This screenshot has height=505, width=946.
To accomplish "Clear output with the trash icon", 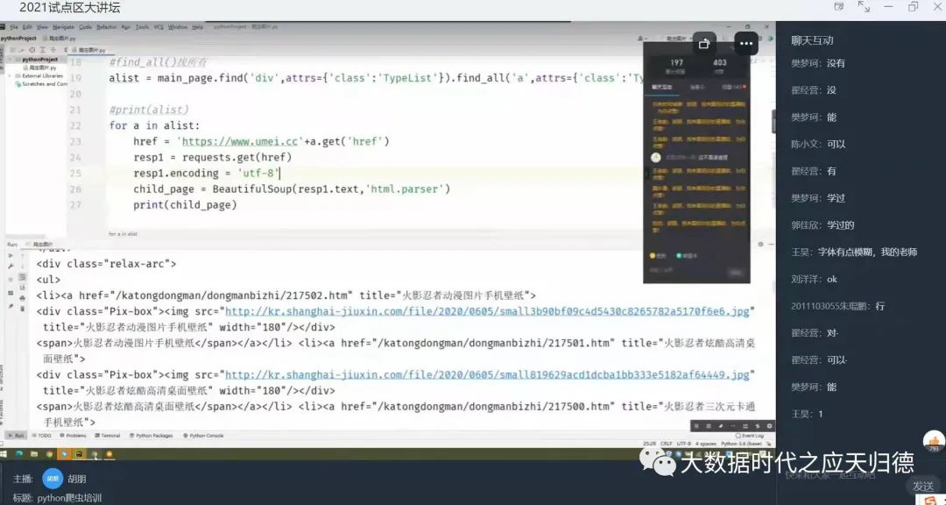I will pos(22,308).
